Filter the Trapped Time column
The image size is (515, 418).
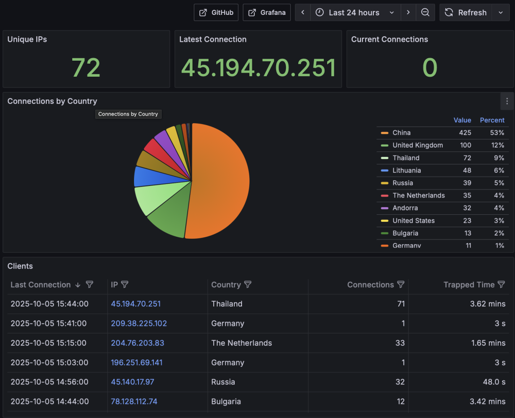click(501, 285)
